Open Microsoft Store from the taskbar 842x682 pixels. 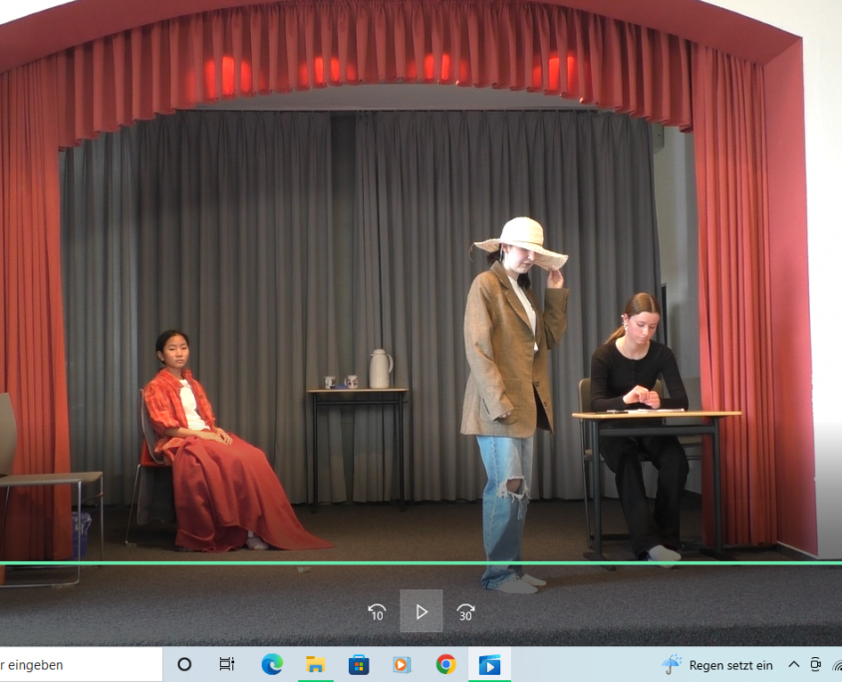359,664
